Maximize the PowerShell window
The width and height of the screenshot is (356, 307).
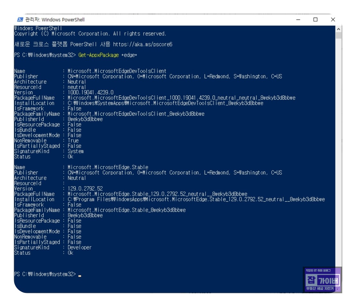click(315, 20)
